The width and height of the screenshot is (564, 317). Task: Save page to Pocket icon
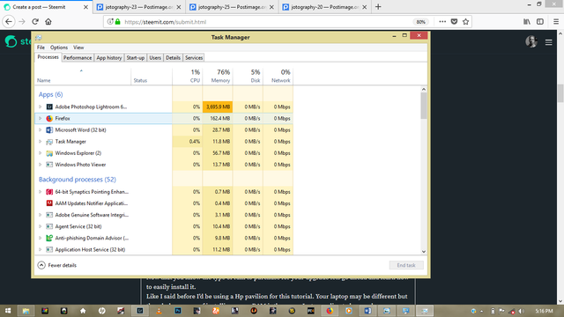(x=455, y=22)
